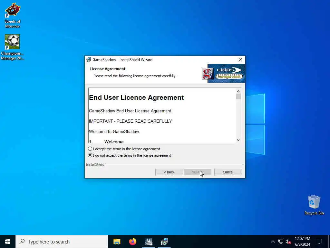Click the license scrollbar down arrow
The width and height of the screenshot is (330, 248).
(x=238, y=140)
